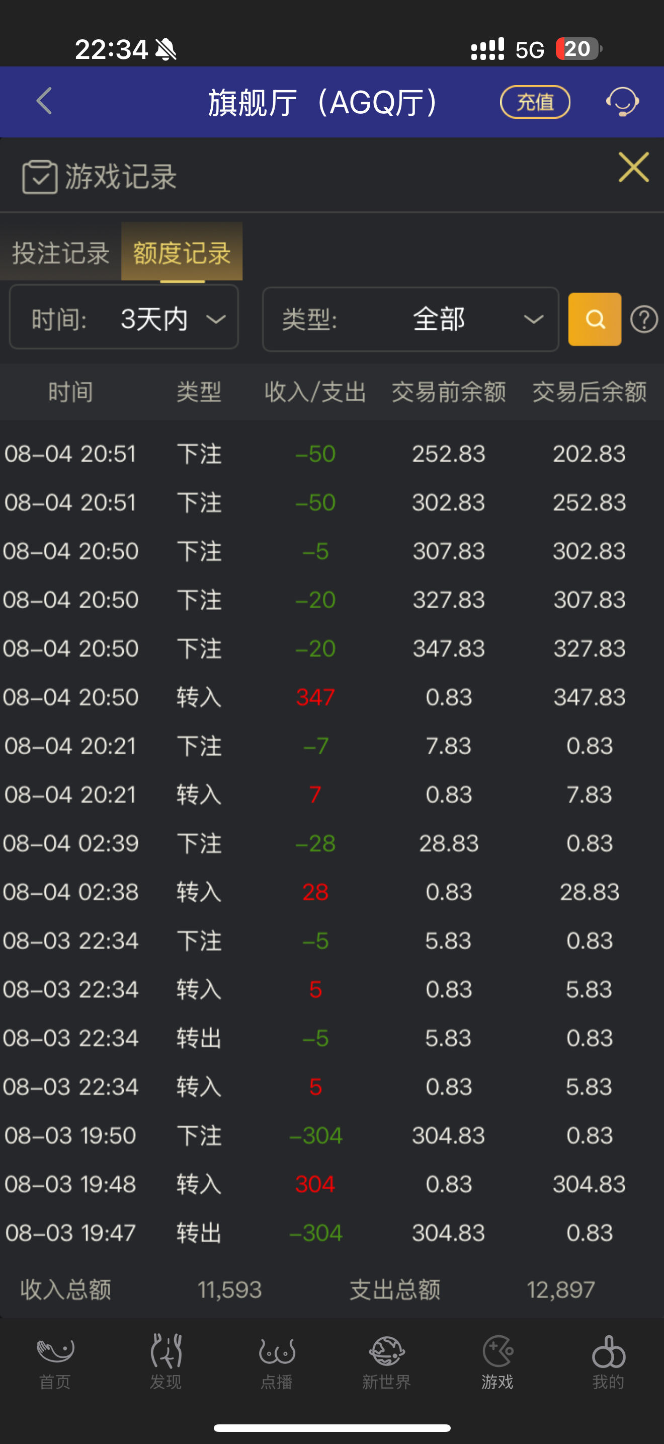Tap the back arrow in header

(x=44, y=102)
